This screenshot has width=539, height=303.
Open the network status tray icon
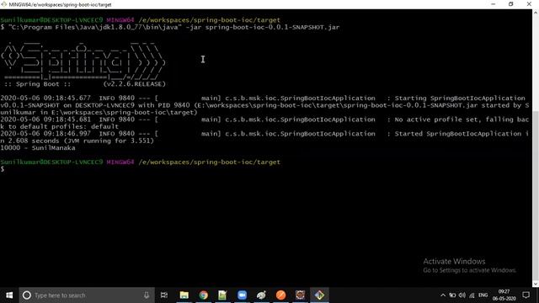tap(472, 295)
